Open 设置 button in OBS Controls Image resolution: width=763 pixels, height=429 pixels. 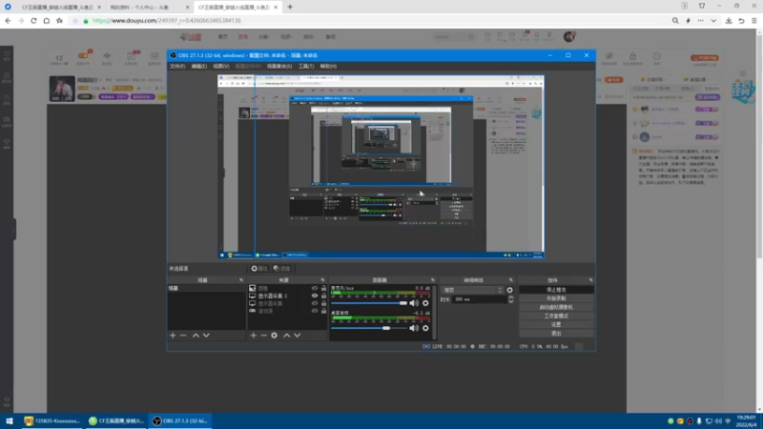tap(556, 324)
